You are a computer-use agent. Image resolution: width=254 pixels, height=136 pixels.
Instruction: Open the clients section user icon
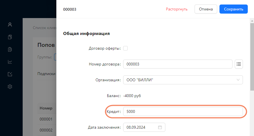point(10,25)
